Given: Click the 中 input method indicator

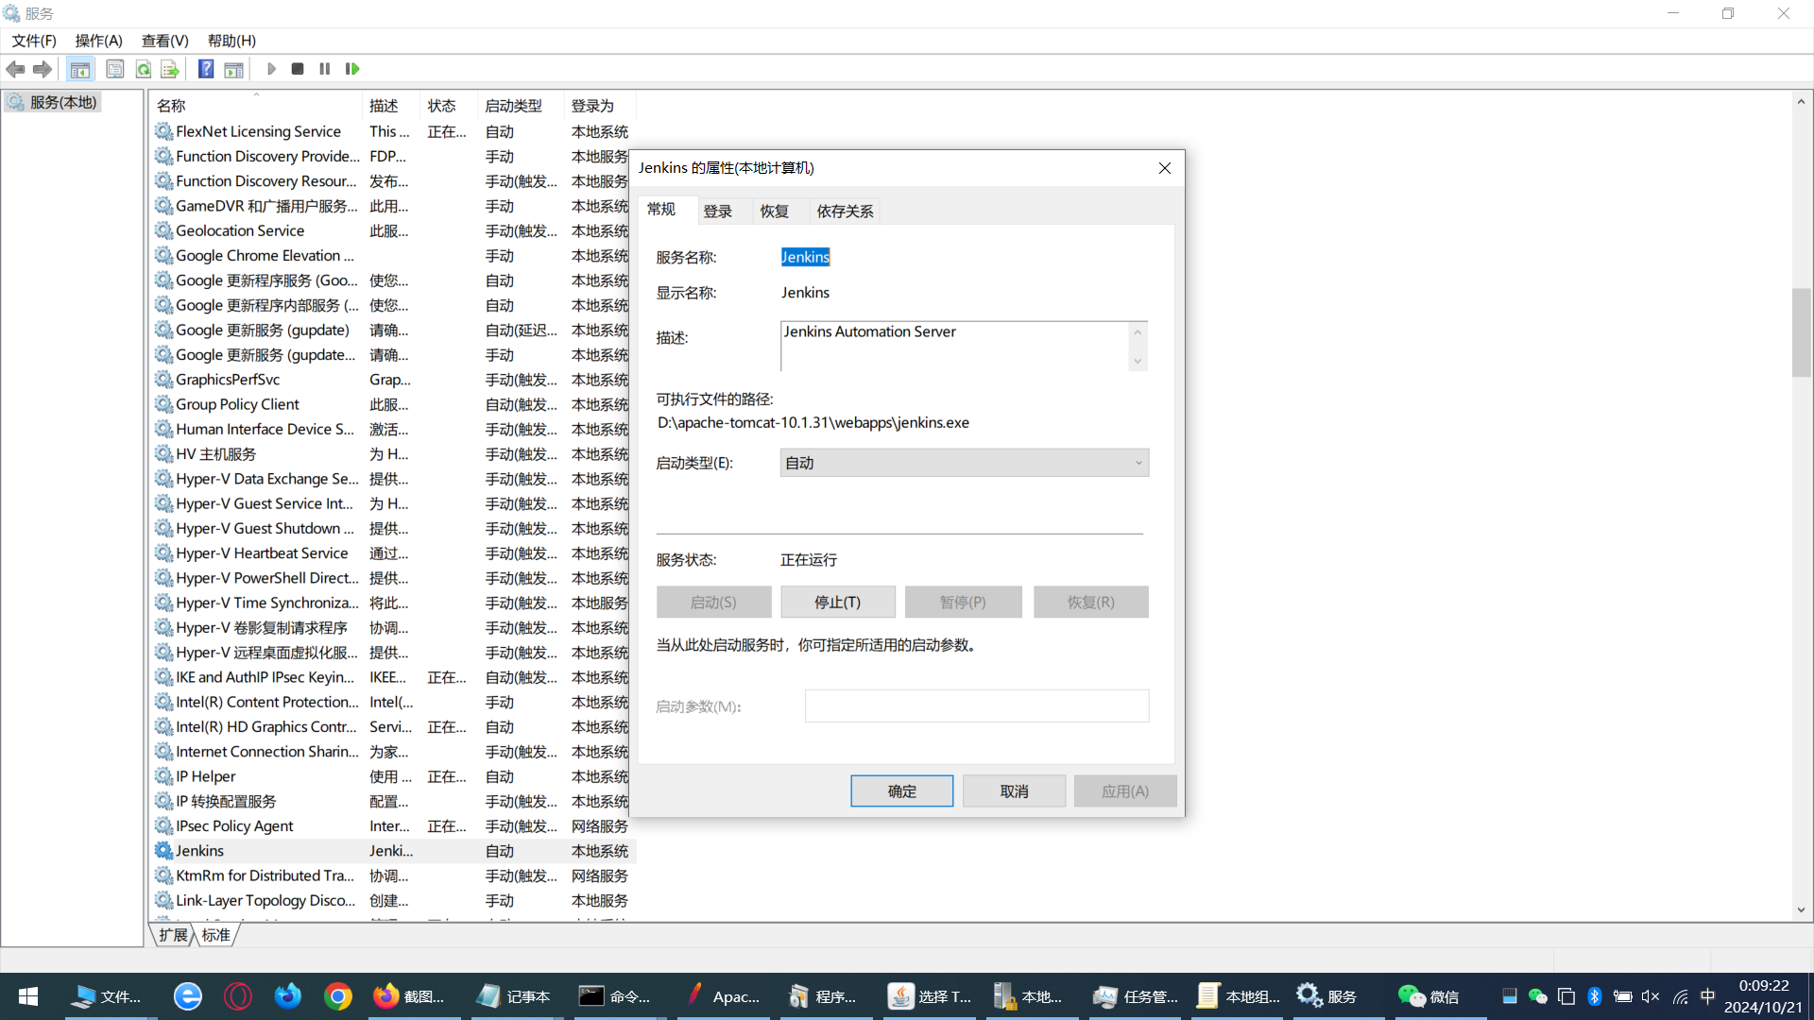Looking at the screenshot, I should pyautogui.click(x=1707, y=996).
